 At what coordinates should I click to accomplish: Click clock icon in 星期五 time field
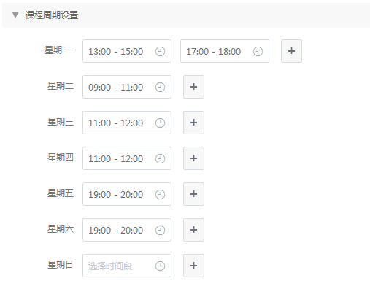tap(160, 194)
